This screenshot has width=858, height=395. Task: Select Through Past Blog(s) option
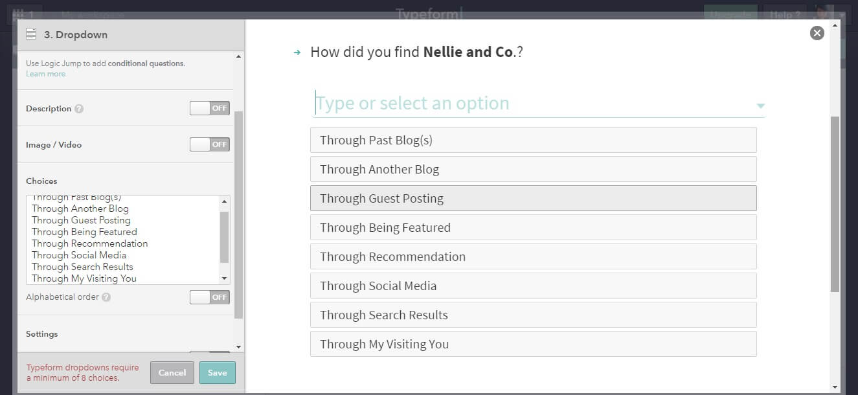pos(534,140)
